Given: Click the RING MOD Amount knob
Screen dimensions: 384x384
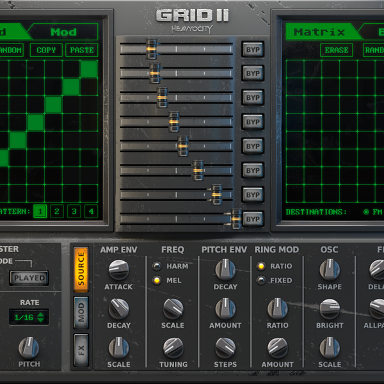Looking at the screenshot, I should (278, 348).
